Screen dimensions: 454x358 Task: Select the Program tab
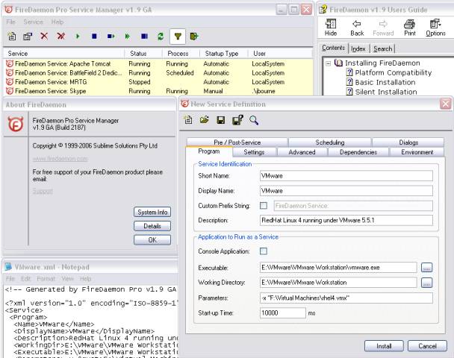click(x=209, y=151)
